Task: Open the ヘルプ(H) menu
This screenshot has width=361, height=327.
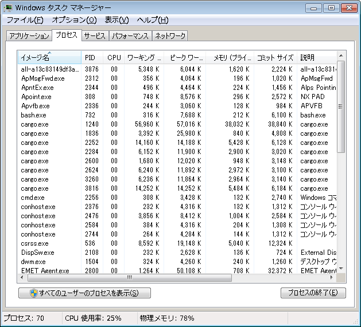Action: point(153,20)
